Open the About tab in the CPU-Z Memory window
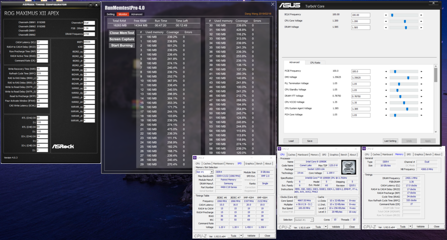 (437, 154)
